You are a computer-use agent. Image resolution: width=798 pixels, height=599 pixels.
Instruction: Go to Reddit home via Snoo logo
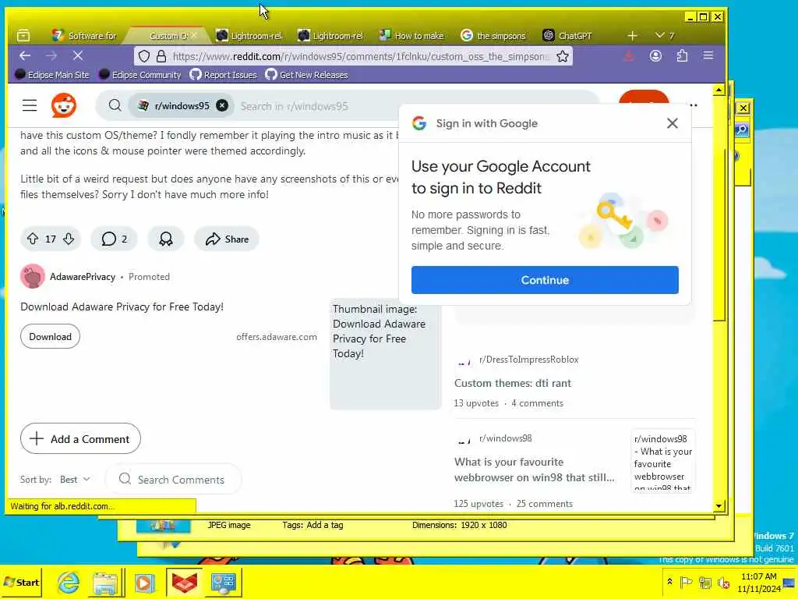pos(64,105)
